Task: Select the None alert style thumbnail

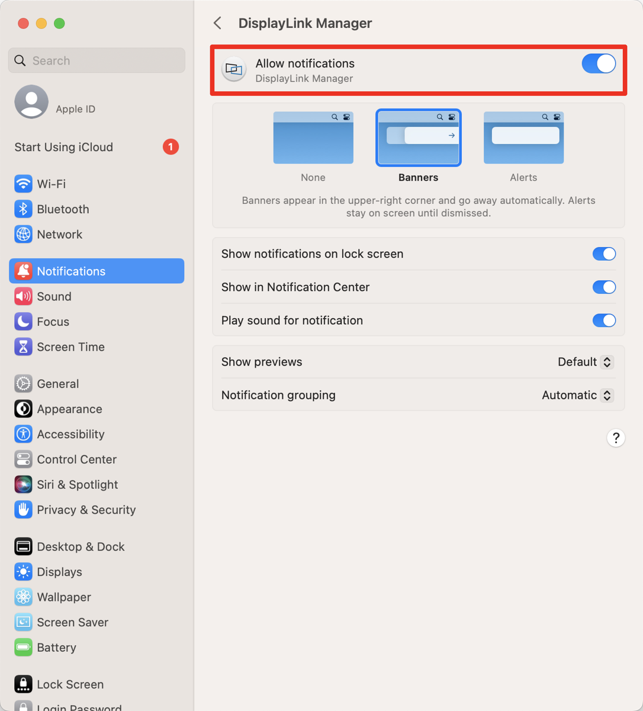Action: pyautogui.click(x=313, y=138)
